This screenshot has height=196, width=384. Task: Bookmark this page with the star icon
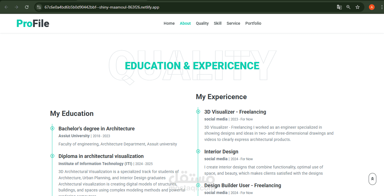point(358,7)
